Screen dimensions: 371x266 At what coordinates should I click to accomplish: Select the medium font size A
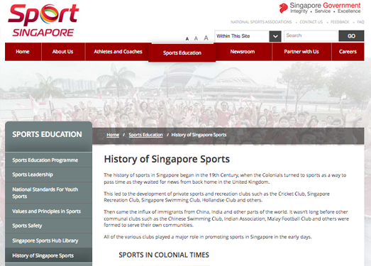coord(196,38)
